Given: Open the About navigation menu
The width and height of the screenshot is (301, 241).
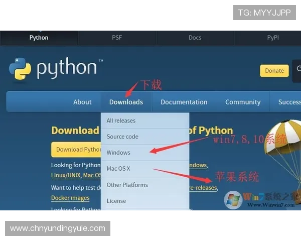Looking at the screenshot, I should pos(82,102).
